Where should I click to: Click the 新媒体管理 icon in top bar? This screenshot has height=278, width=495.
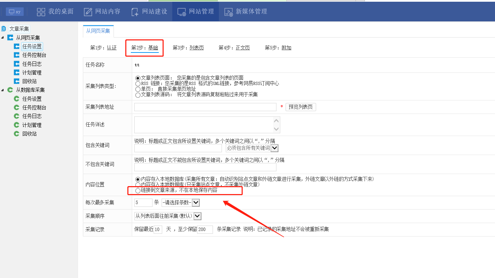point(229,12)
